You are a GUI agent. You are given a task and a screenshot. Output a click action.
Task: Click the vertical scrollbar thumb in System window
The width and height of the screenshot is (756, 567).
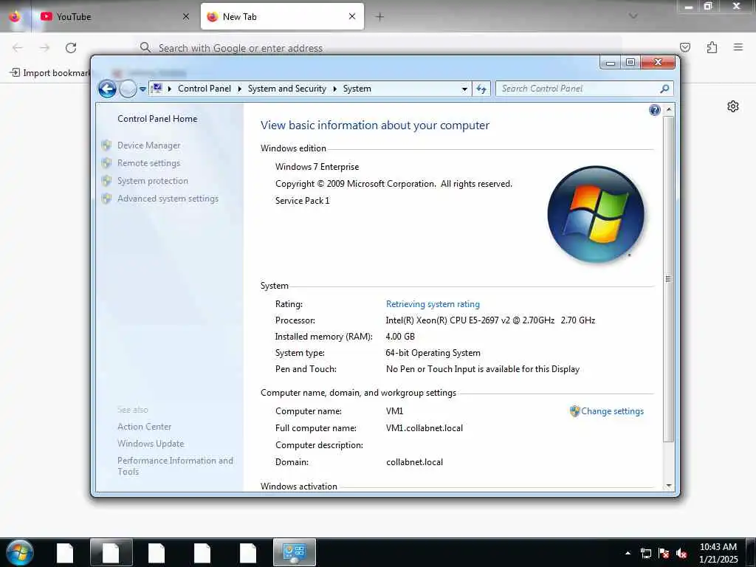[669, 278]
